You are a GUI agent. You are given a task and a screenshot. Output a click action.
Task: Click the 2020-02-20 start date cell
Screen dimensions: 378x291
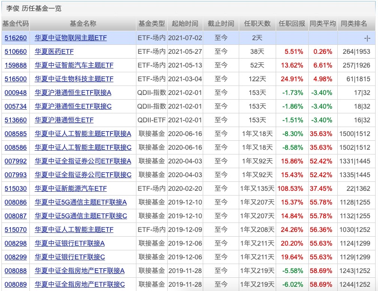[185, 189]
